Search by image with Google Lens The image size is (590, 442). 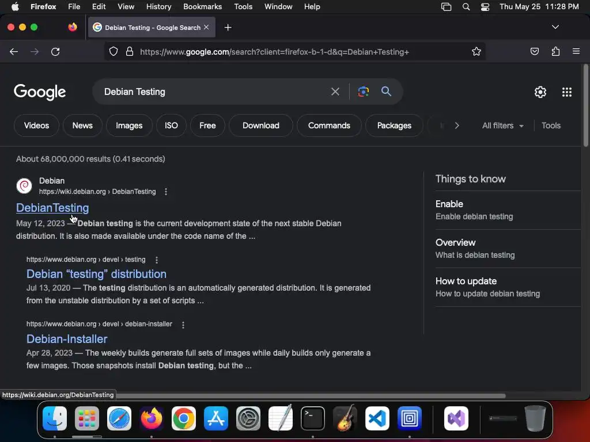click(363, 92)
